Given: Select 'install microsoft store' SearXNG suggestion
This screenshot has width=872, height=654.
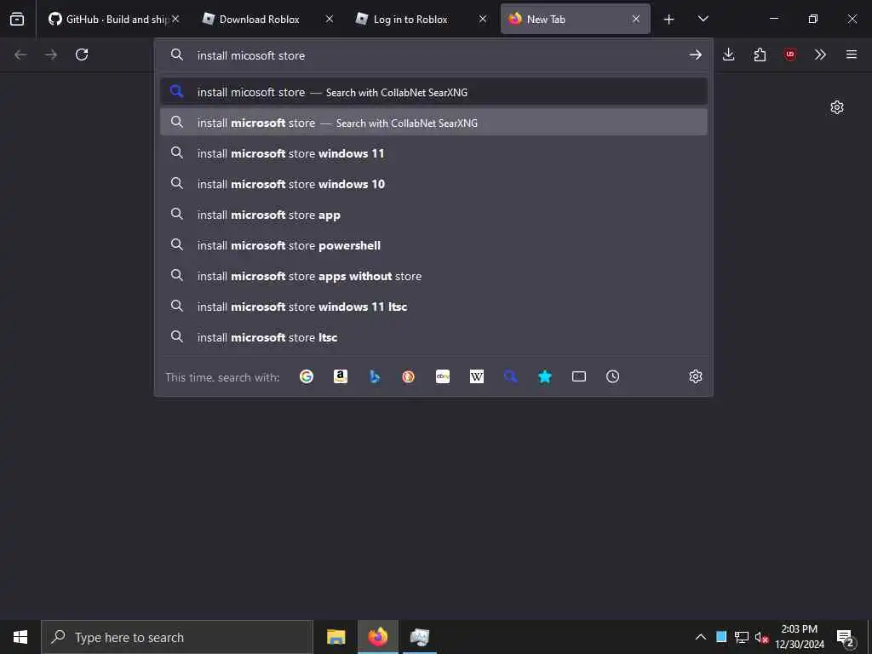Looking at the screenshot, I should pos(433,123).
